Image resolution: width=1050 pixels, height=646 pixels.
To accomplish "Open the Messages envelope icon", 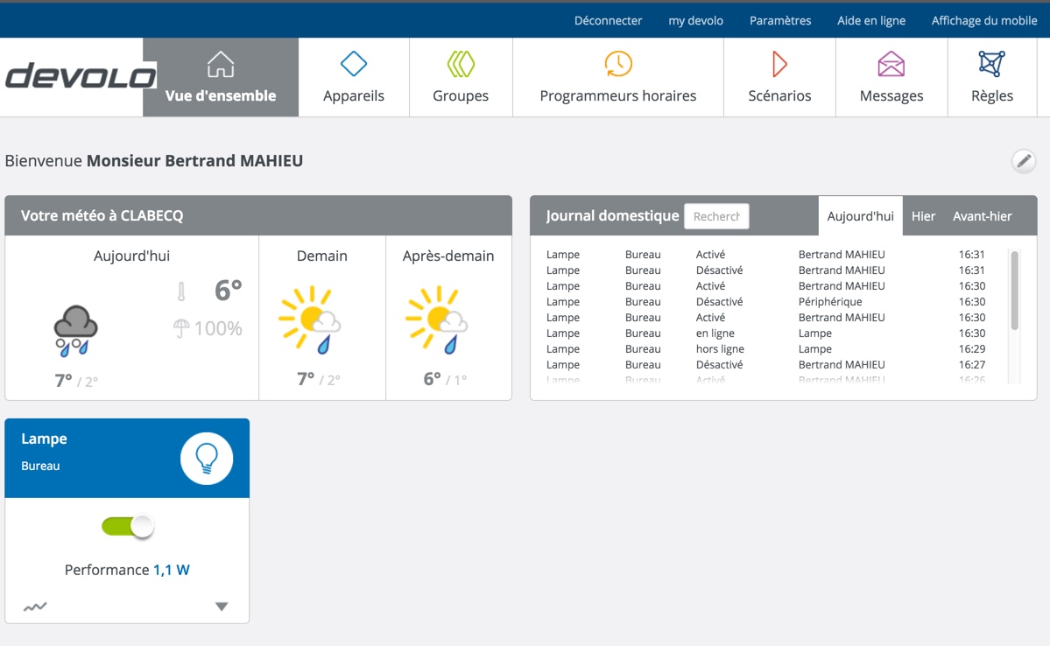I will tap(891, 64).
